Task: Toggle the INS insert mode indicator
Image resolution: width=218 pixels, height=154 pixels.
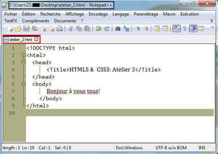Action: point(202,148)
